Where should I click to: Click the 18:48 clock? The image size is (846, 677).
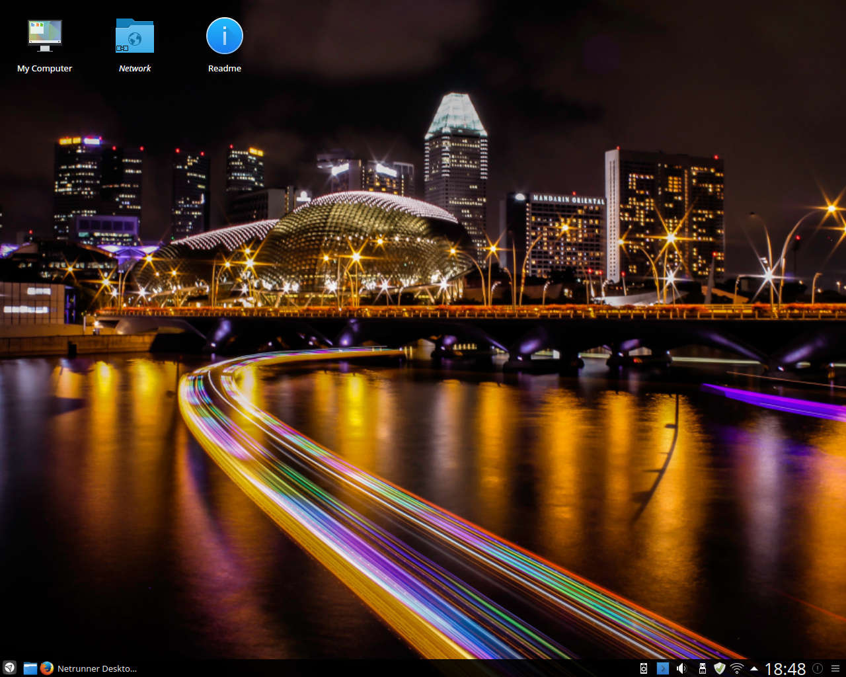click(785, 668)
